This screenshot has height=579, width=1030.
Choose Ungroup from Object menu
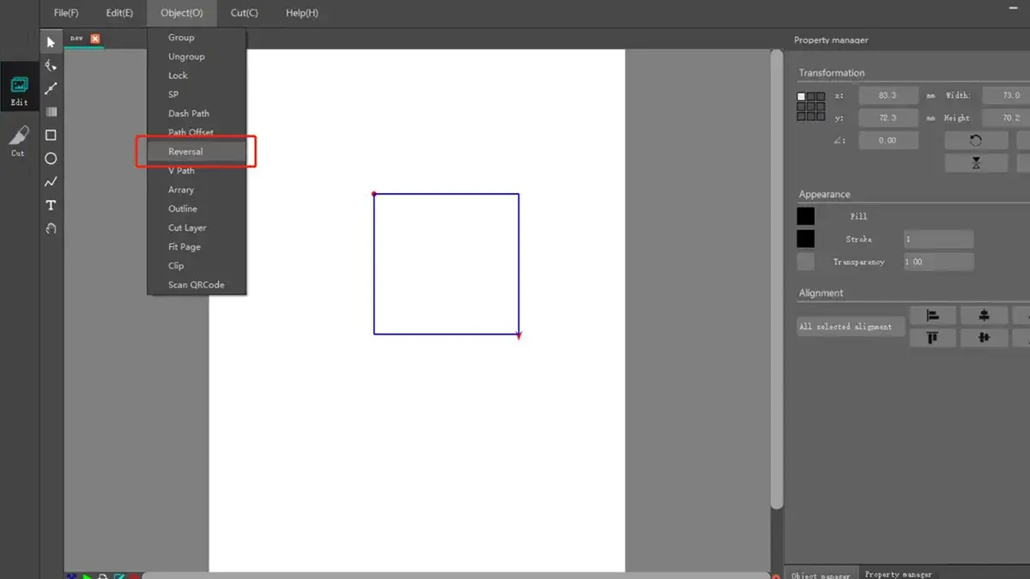197,57
